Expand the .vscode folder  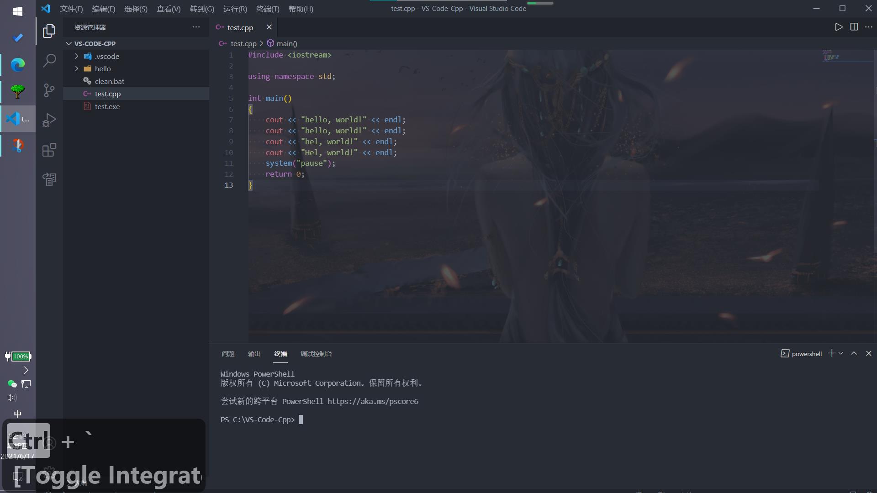[136, 56]
